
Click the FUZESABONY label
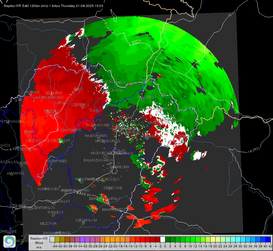click(x=27, y=149)
